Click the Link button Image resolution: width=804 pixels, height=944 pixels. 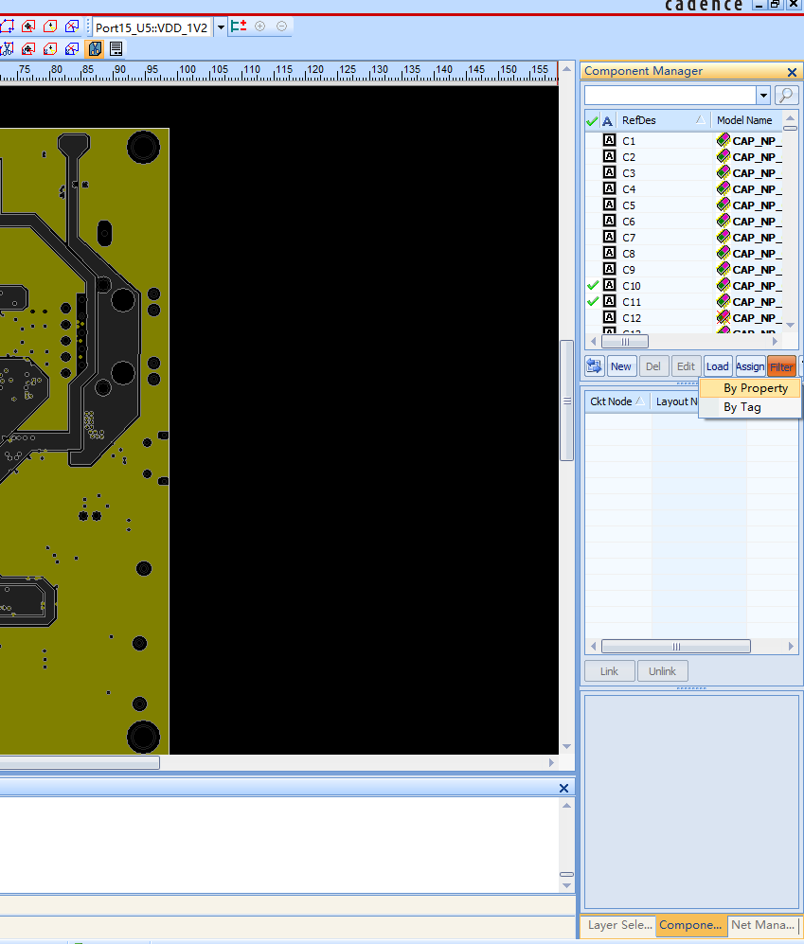pyautogui.click(x=609, y=670)
